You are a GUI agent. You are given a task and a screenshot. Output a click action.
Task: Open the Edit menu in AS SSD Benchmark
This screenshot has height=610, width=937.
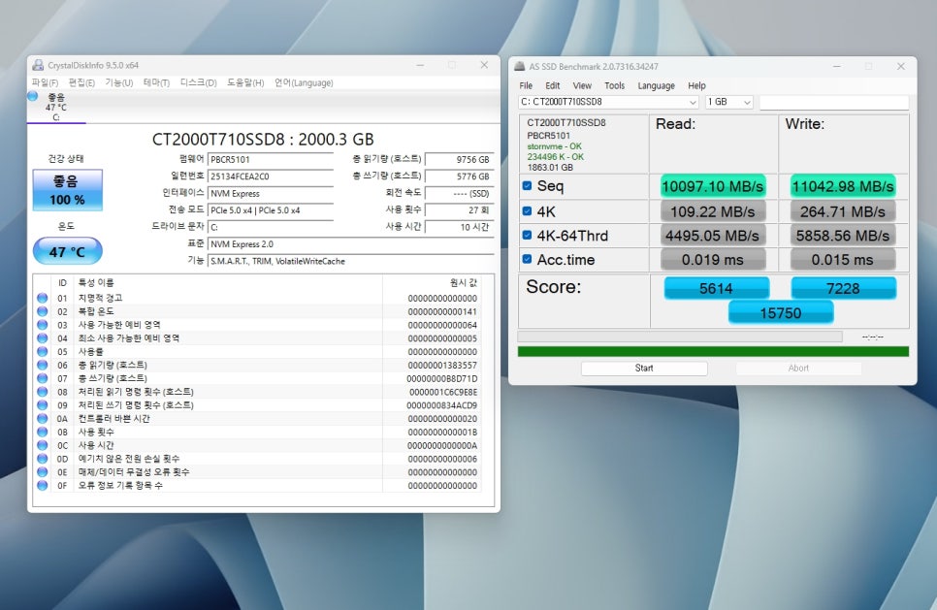click(x=553, y=85)
